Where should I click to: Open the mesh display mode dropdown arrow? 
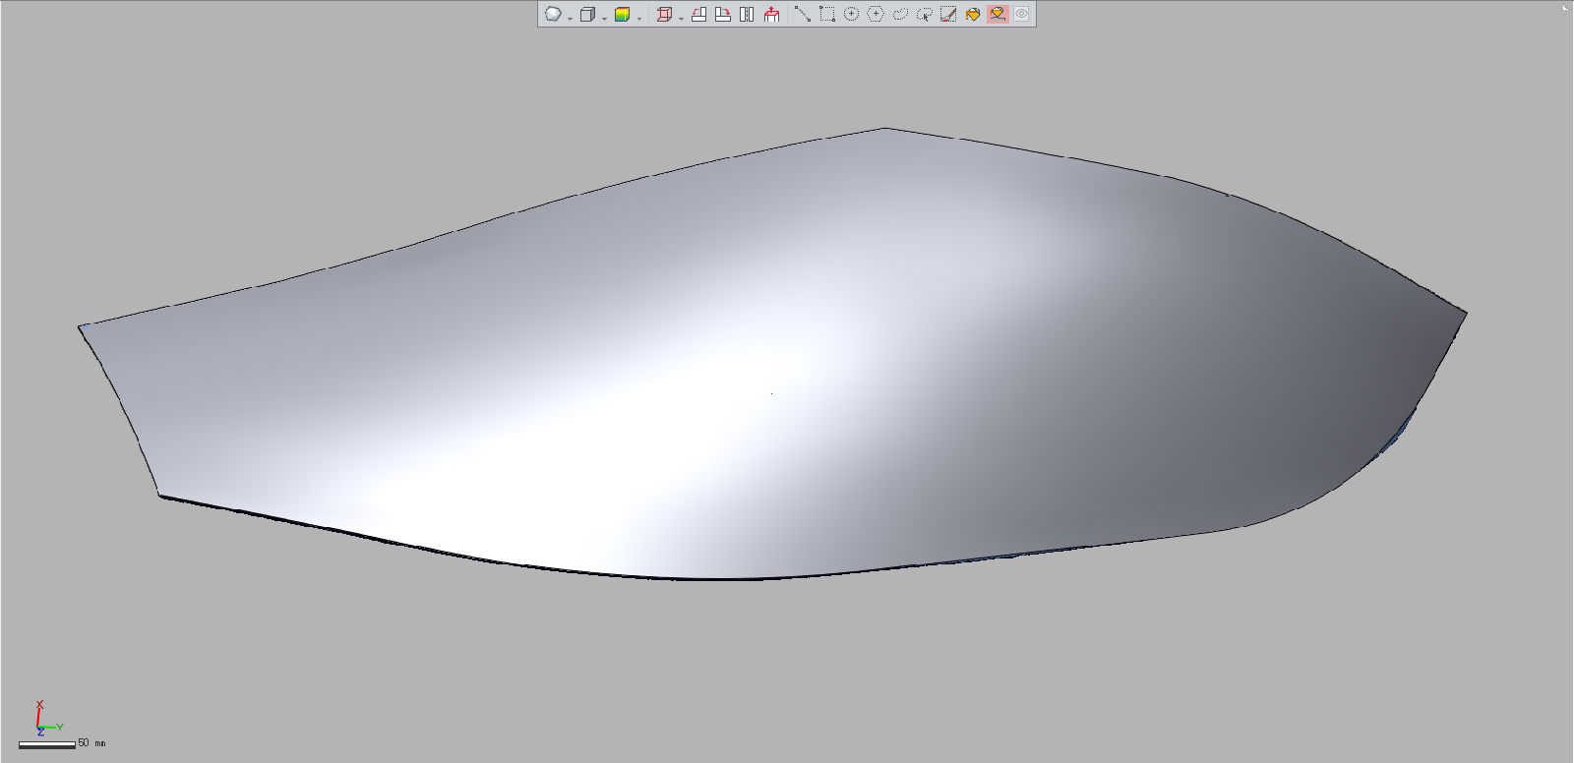point(570,18)
